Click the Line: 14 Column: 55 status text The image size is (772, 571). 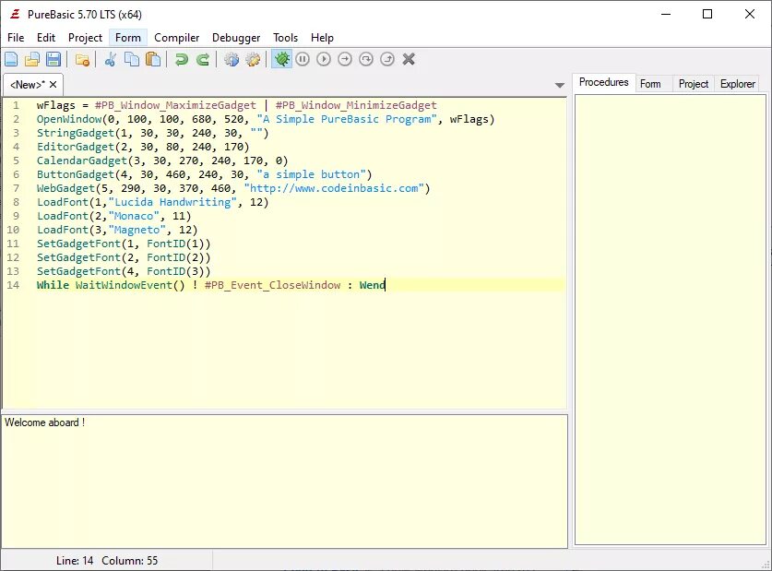107,561
